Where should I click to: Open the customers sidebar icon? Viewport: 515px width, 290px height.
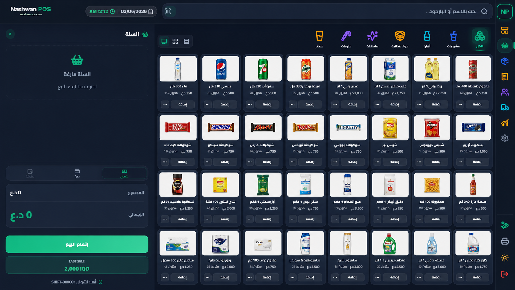coord(505,92)
